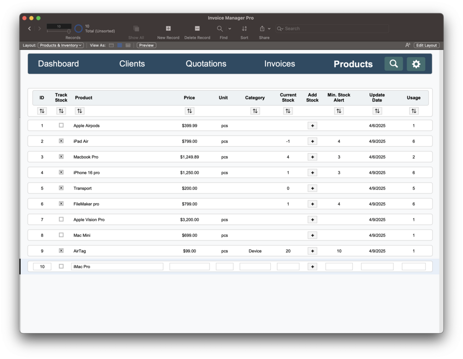Click the Find magnifier icon
This screenshot has height=359, width=463.
(x=220, y=28)
